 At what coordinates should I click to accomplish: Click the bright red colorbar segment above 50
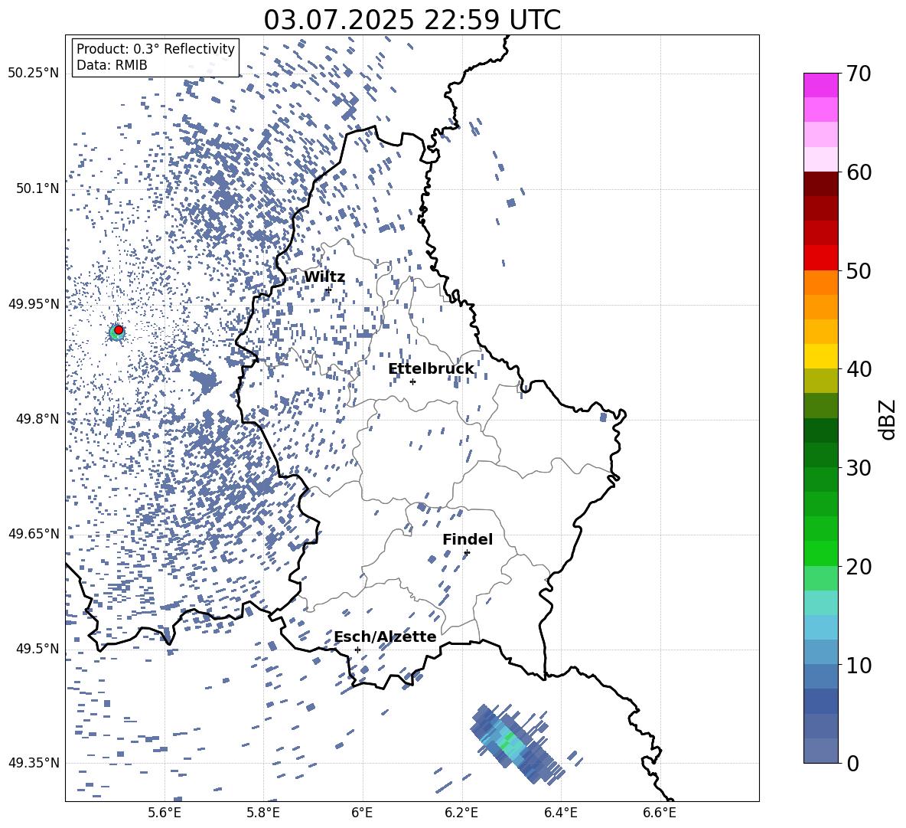click(x=820, y=258)
